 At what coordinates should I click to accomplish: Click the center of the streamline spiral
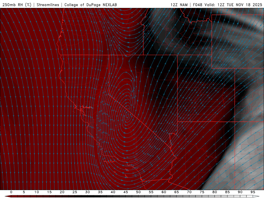pyautogui.click(x=127, y=115)
